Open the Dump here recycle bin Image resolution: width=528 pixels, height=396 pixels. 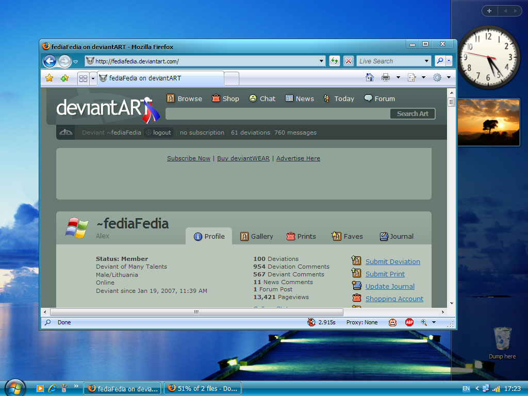point(502,343)
